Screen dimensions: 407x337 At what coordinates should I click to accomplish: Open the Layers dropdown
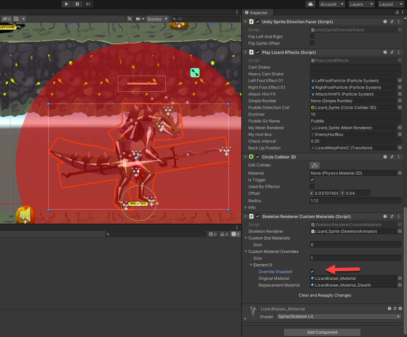(x=361, y=4)
